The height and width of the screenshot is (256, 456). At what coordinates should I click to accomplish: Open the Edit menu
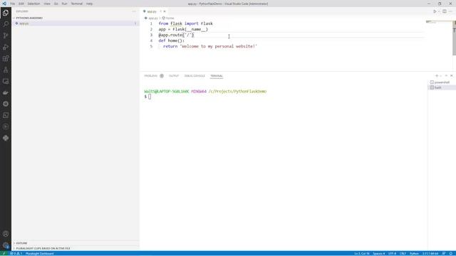click(x=21, y=4)
